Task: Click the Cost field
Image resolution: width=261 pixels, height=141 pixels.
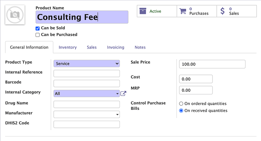Action: pos(196,79)
